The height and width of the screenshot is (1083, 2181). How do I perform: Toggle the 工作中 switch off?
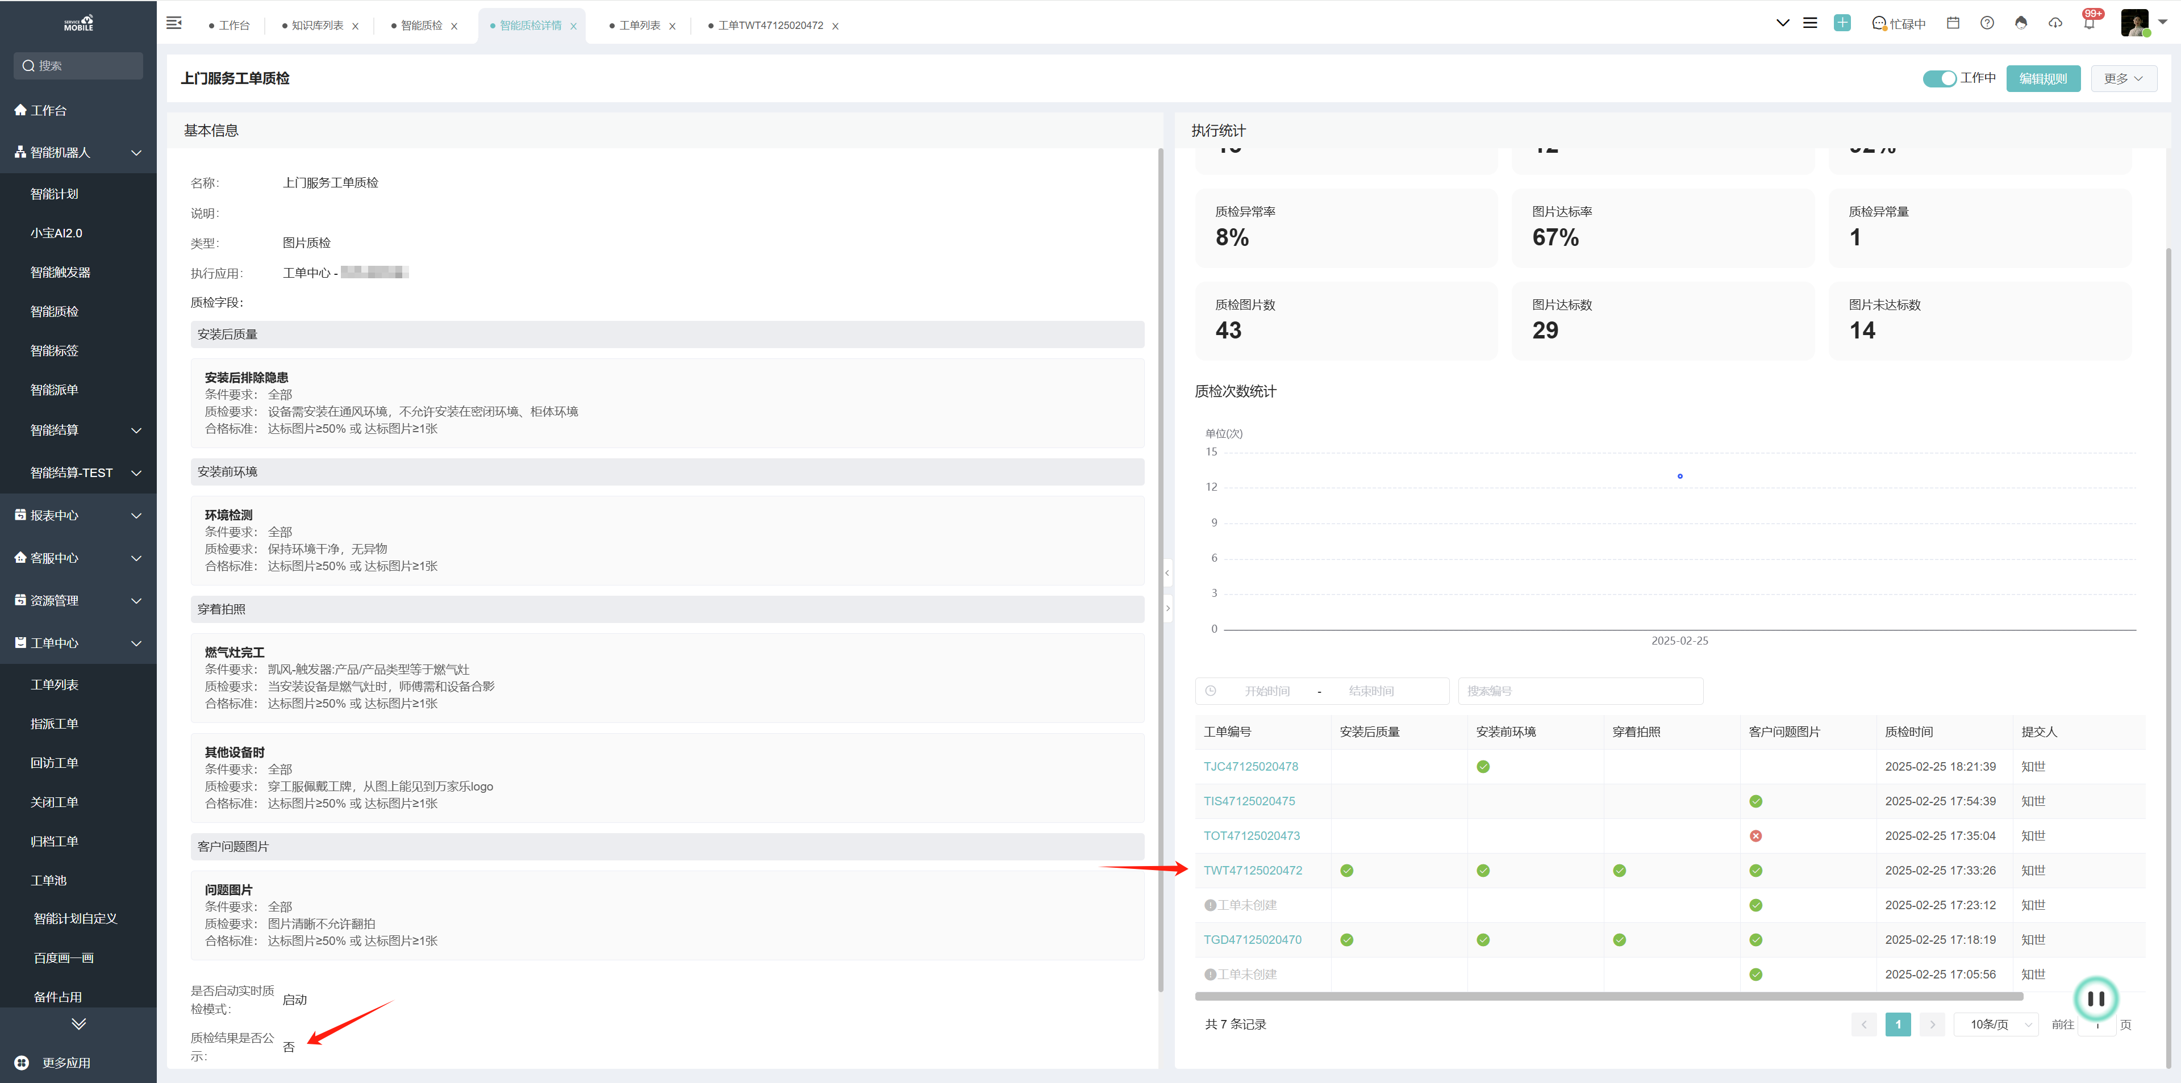[1939, 78]
